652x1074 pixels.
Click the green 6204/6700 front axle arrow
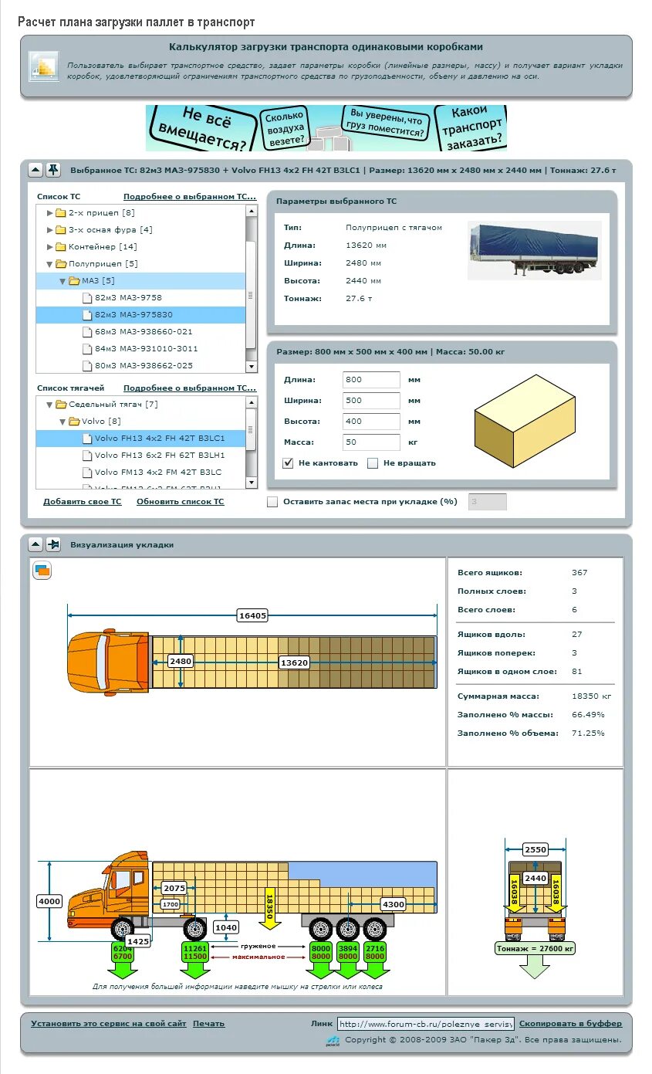coord(123,958)
